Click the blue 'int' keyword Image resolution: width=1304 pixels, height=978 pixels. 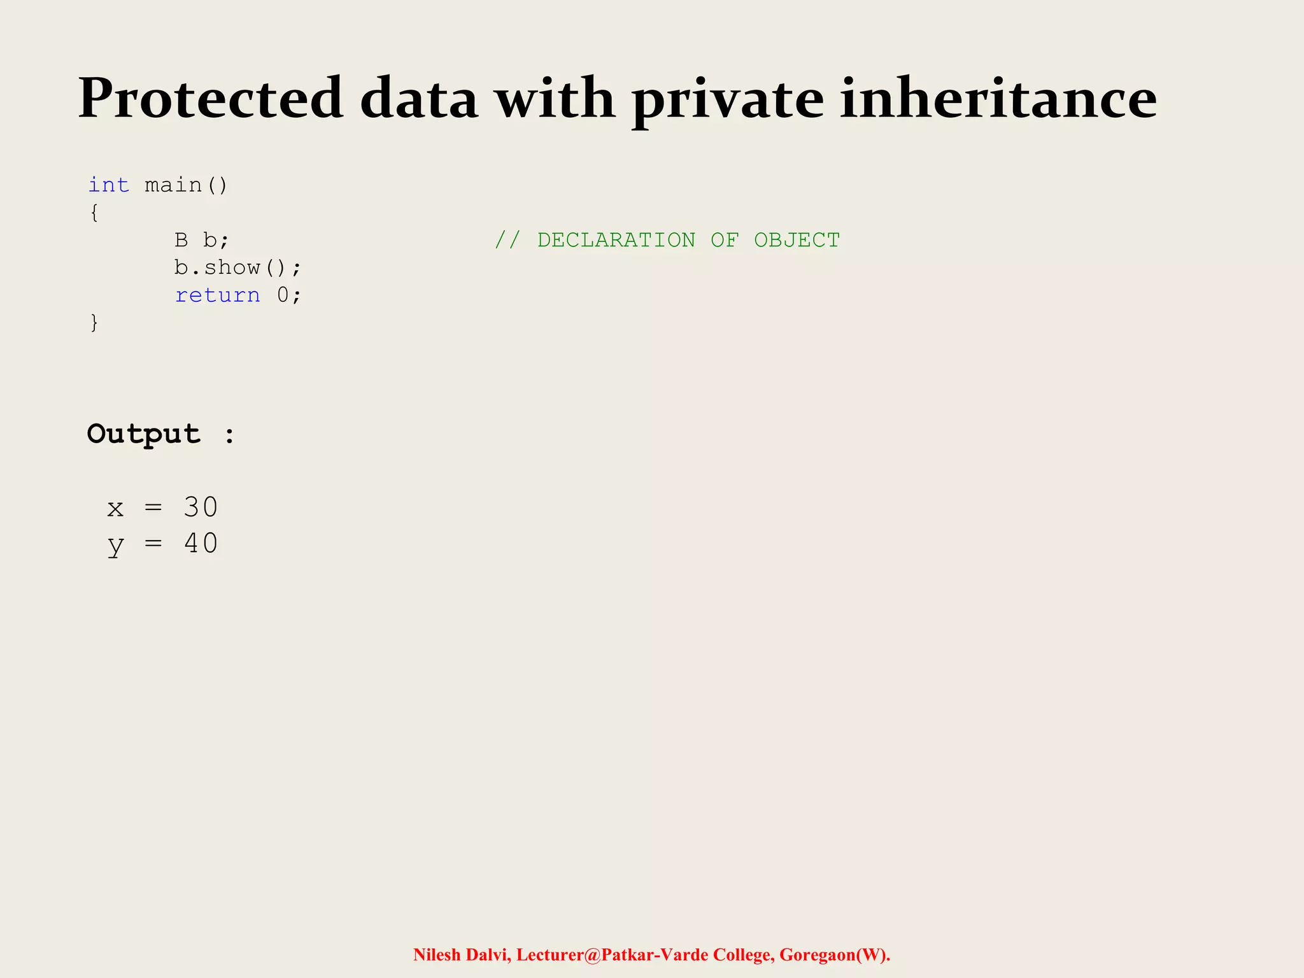coord(109,185)
